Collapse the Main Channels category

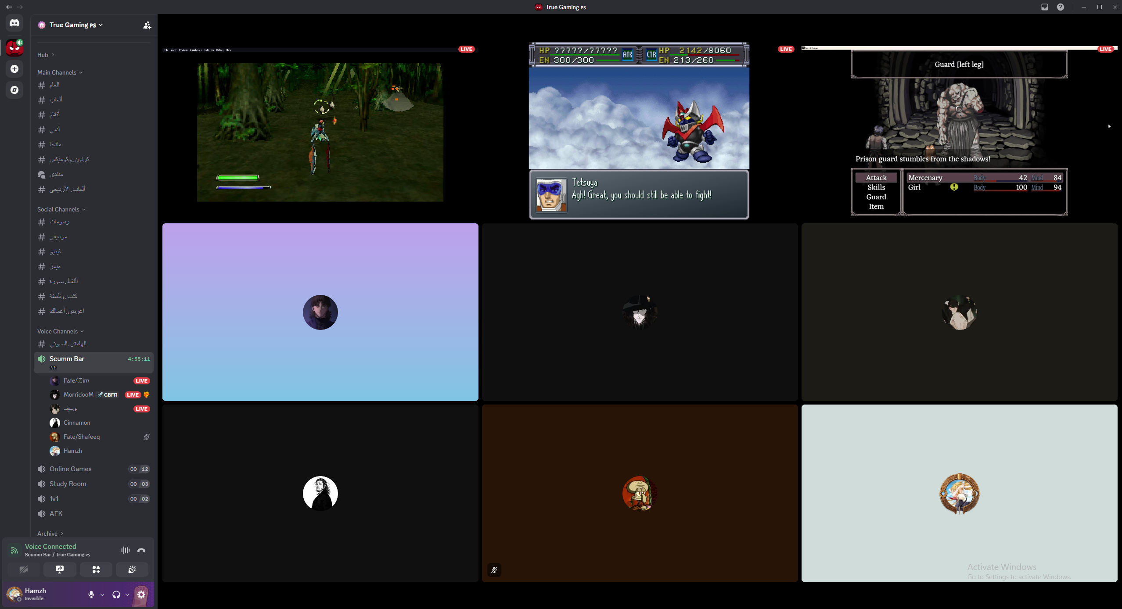[x=60, y=72]
